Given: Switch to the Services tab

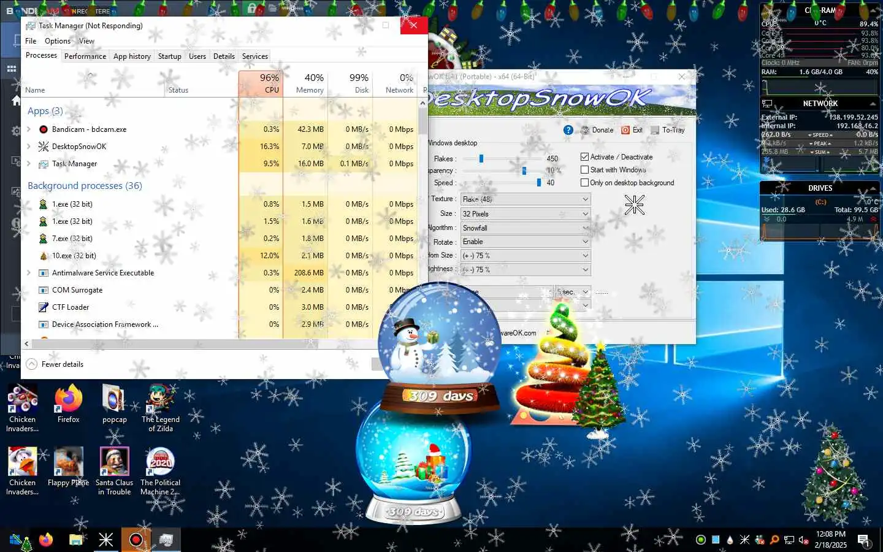Looking at the screenshot, I should tap(255, 56).
